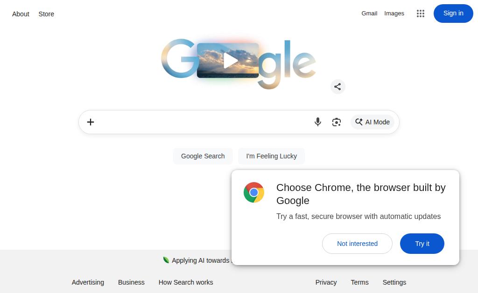The image size is (478, 293).
Task: Visit the Google Store link
Action: 46,14
